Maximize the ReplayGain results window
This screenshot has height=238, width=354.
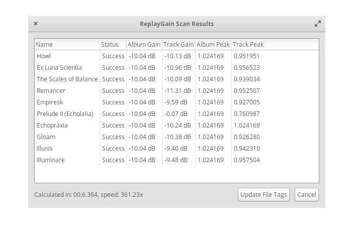click(318, 24)
